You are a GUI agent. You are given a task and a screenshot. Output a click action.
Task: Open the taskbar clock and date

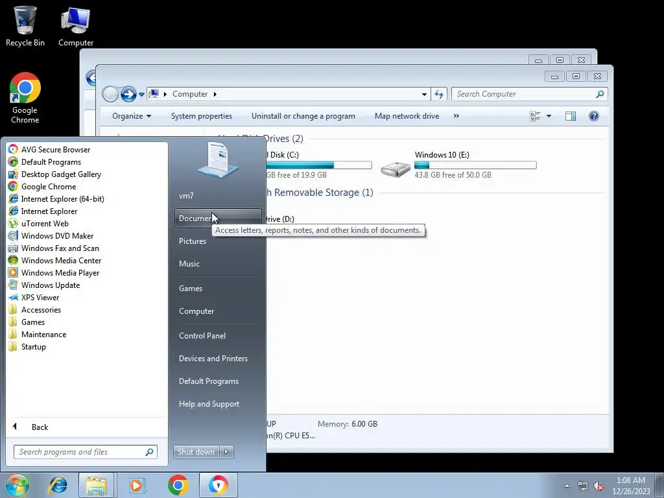pyautogui.click(x=631, y=486)
